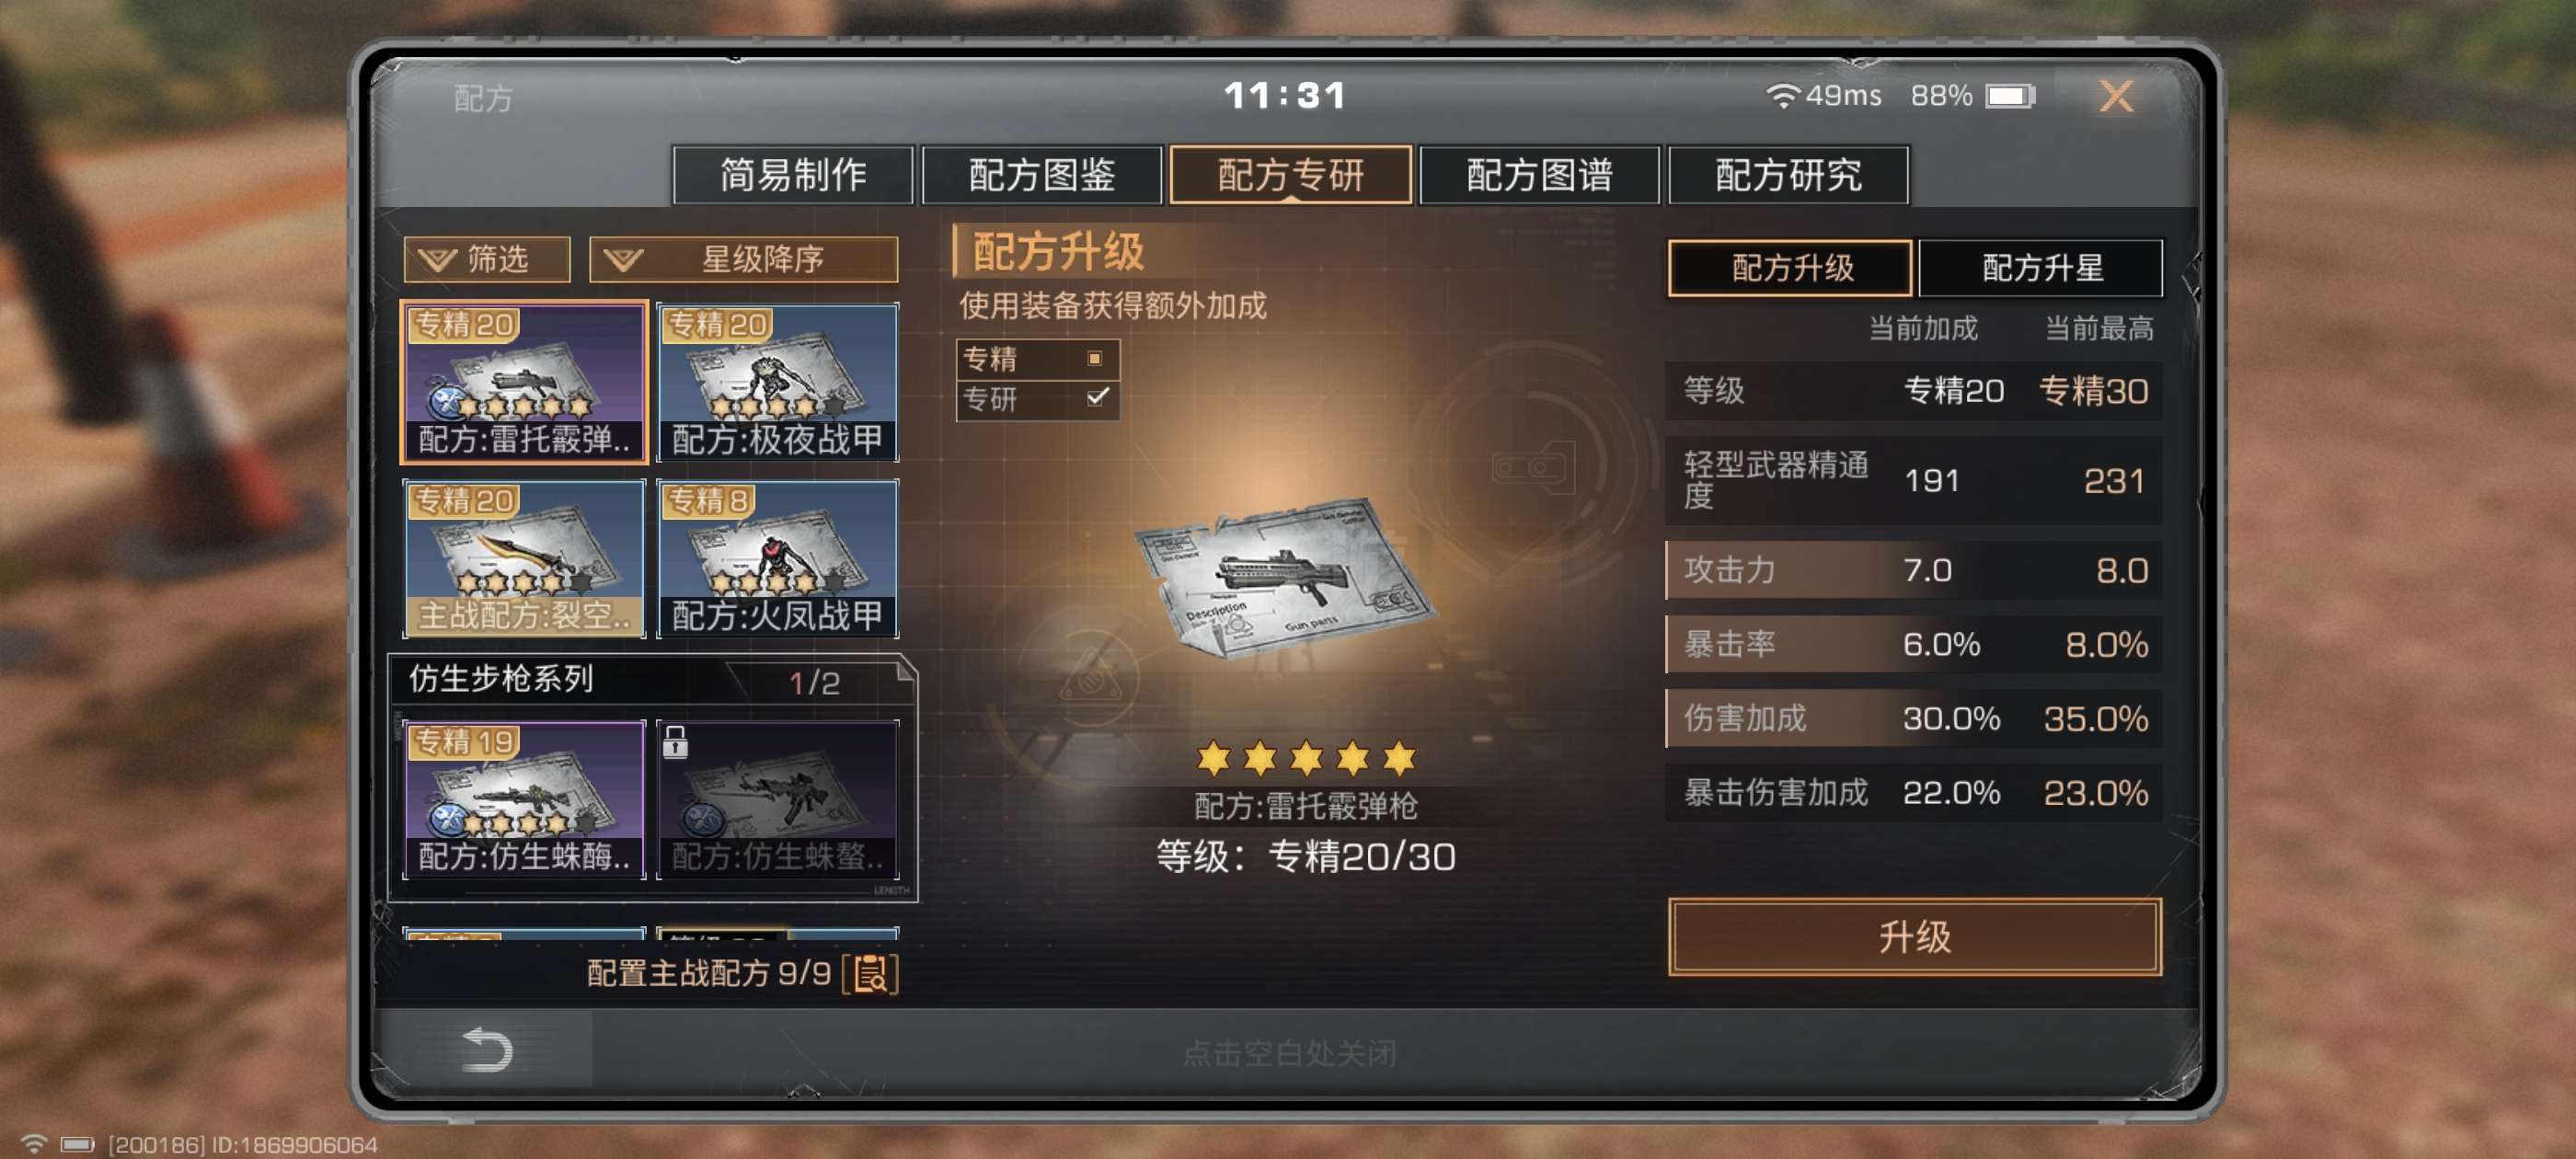
Task: Close the recipe panel with orange X
Action: [x=2114, y=96]
